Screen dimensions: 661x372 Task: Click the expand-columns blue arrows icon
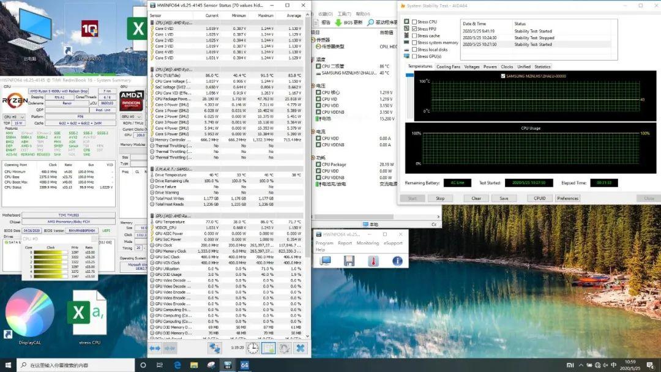(x=155, y=348)
